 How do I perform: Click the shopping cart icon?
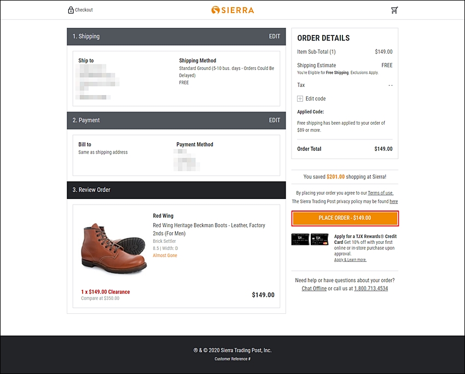pos(394,10)
